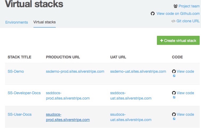Screen dimensions: 201x129
Task: Open View code on Github.com link
Action: coord(178,14)
